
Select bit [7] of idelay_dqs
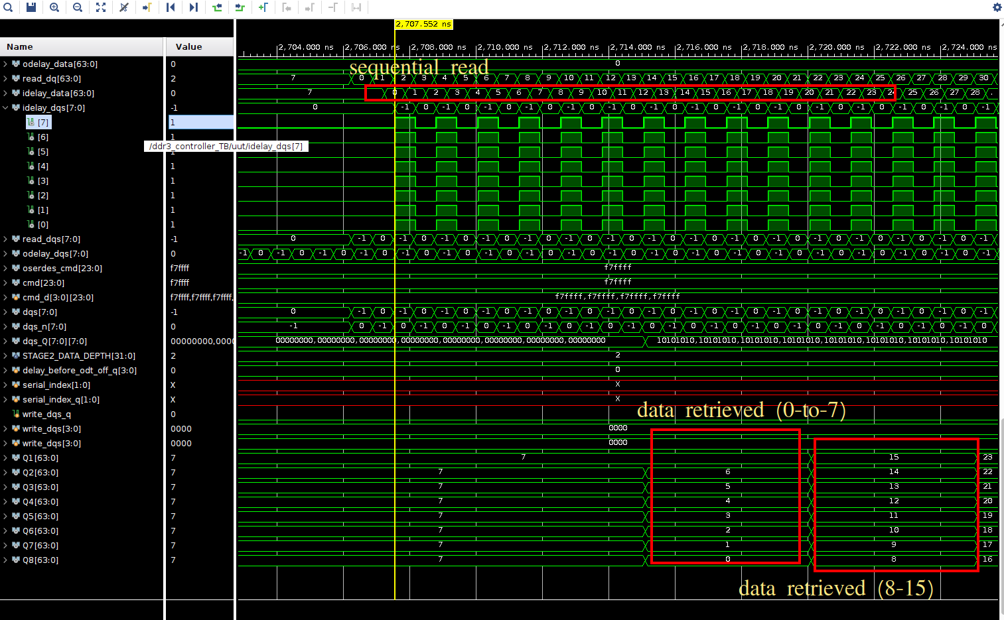pyautogui.click(x=38, y=122)
